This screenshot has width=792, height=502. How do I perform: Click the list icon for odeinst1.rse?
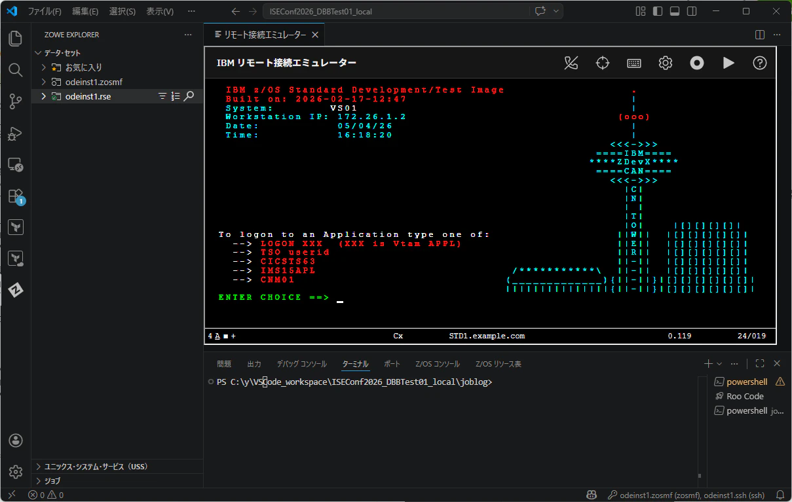click(176, 96)
